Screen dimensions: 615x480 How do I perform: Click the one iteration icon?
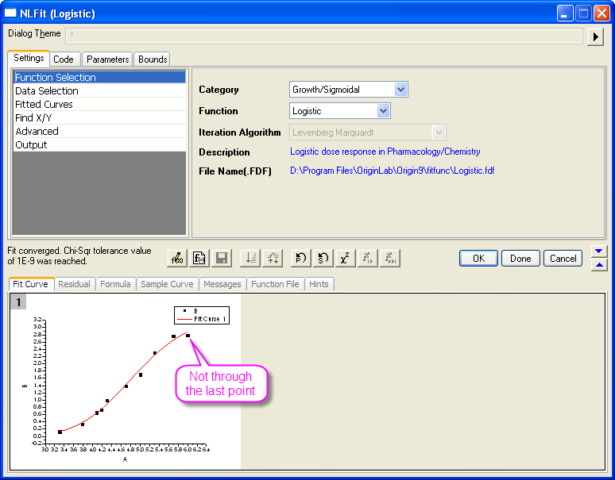(x=367, y=258)
